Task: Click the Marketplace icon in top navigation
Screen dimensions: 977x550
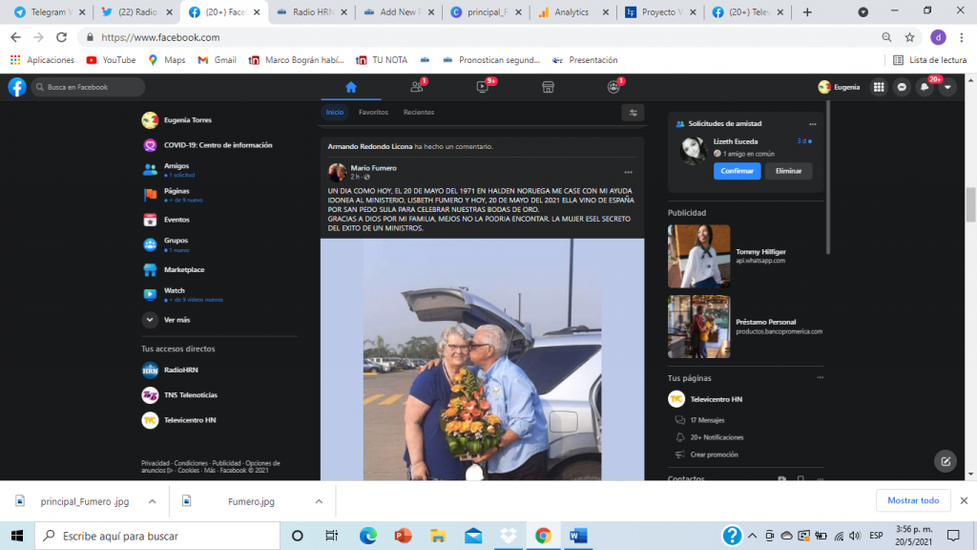Action: tap(548, 87)
